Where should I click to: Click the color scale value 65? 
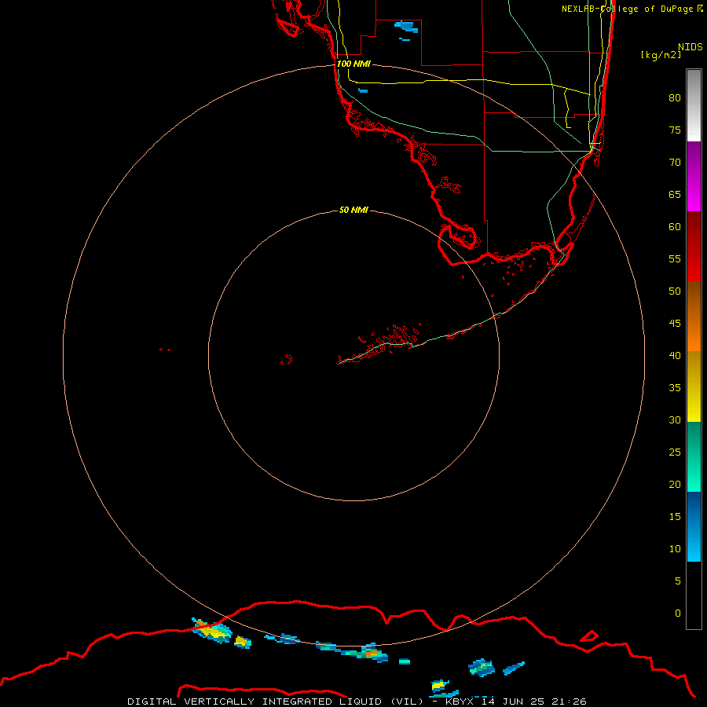[x=675, y=194]
